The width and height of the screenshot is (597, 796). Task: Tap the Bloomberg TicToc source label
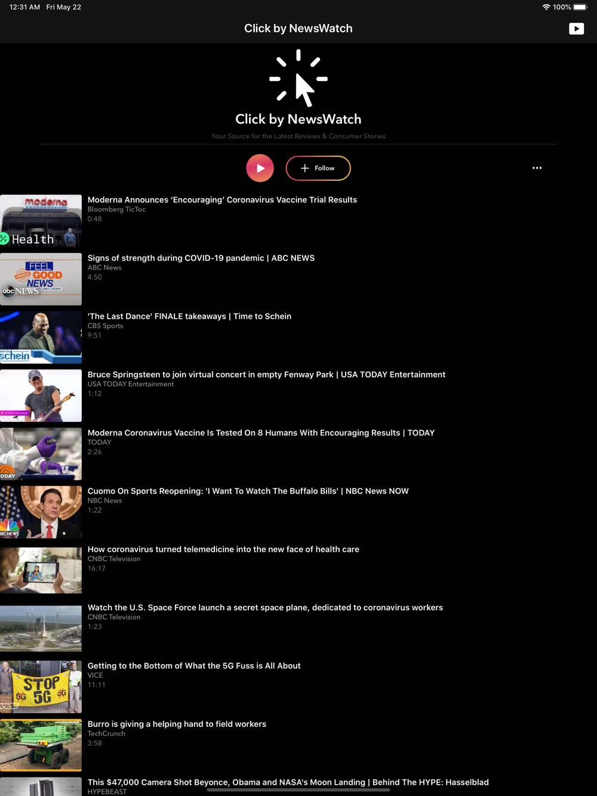116,209
